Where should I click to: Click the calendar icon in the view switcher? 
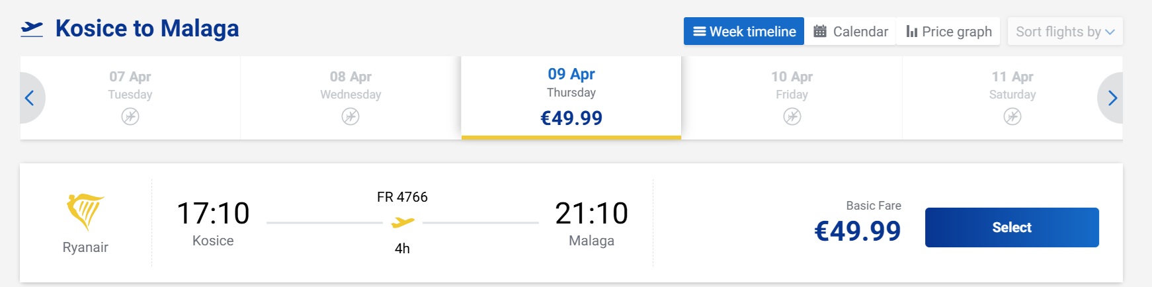click(820, 31)
